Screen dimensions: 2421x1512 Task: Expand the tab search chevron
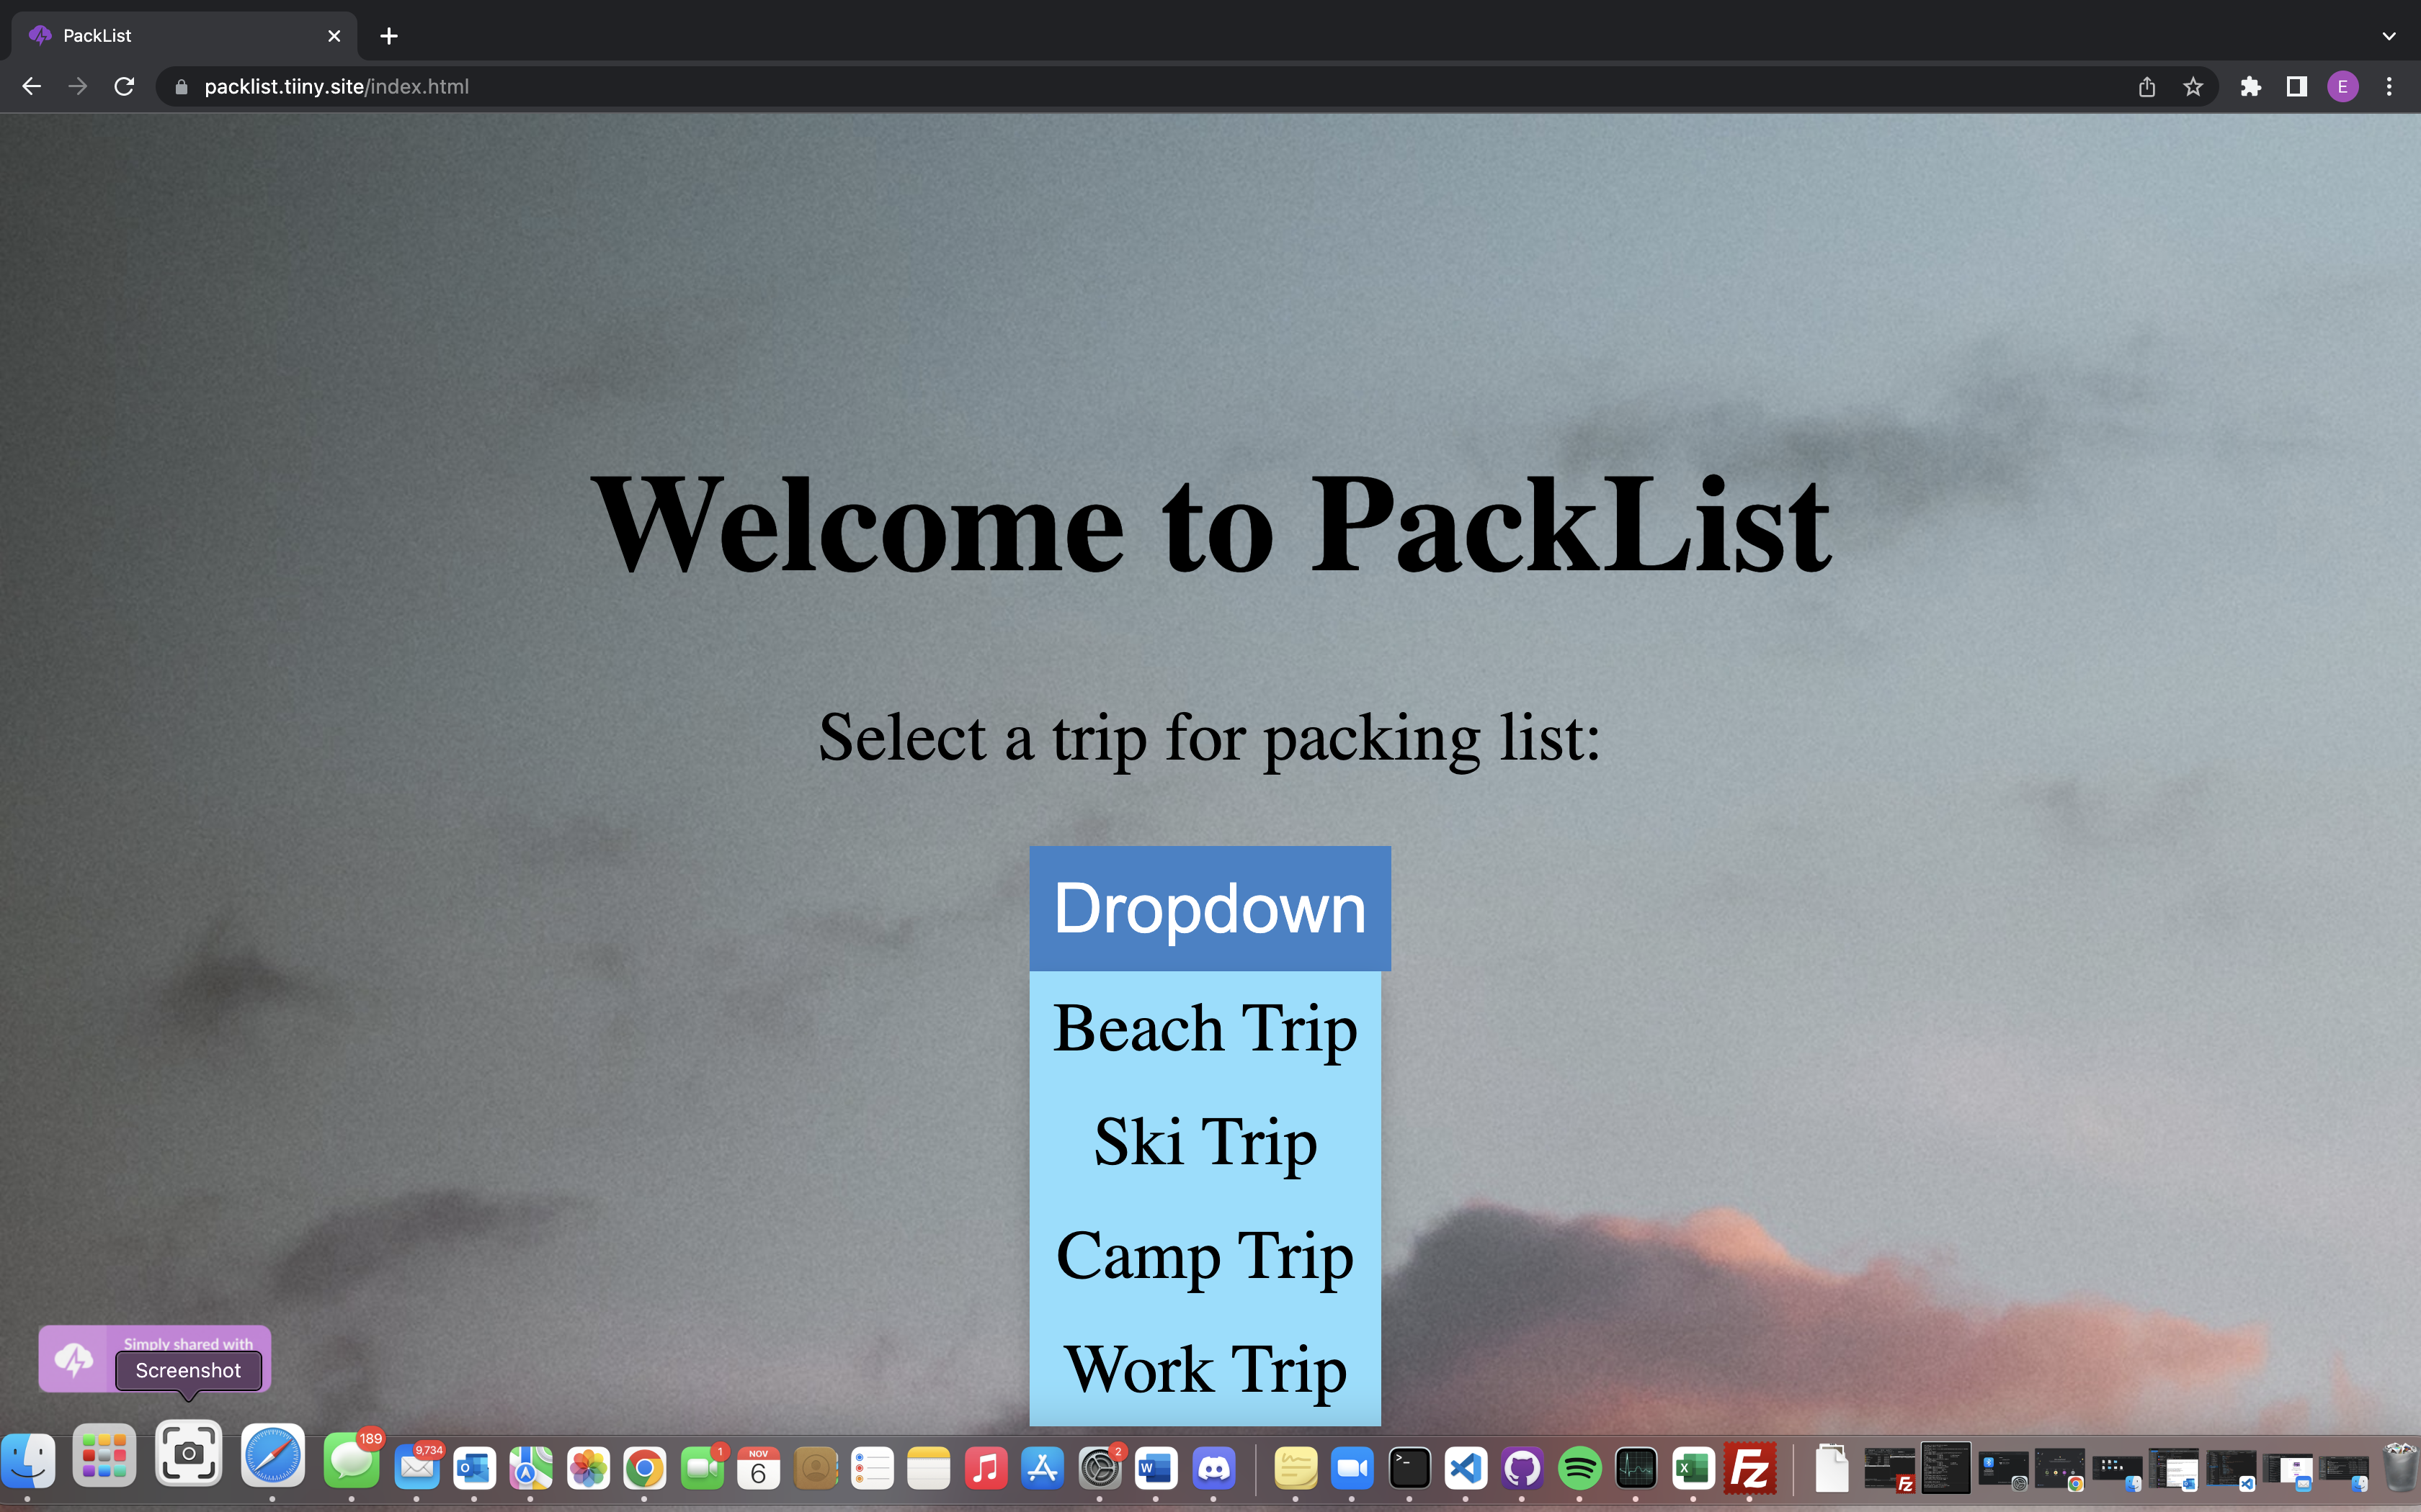coord(2389,36)
